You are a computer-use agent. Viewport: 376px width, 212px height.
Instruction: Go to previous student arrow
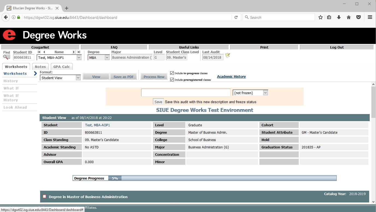(x=44, y=52)
